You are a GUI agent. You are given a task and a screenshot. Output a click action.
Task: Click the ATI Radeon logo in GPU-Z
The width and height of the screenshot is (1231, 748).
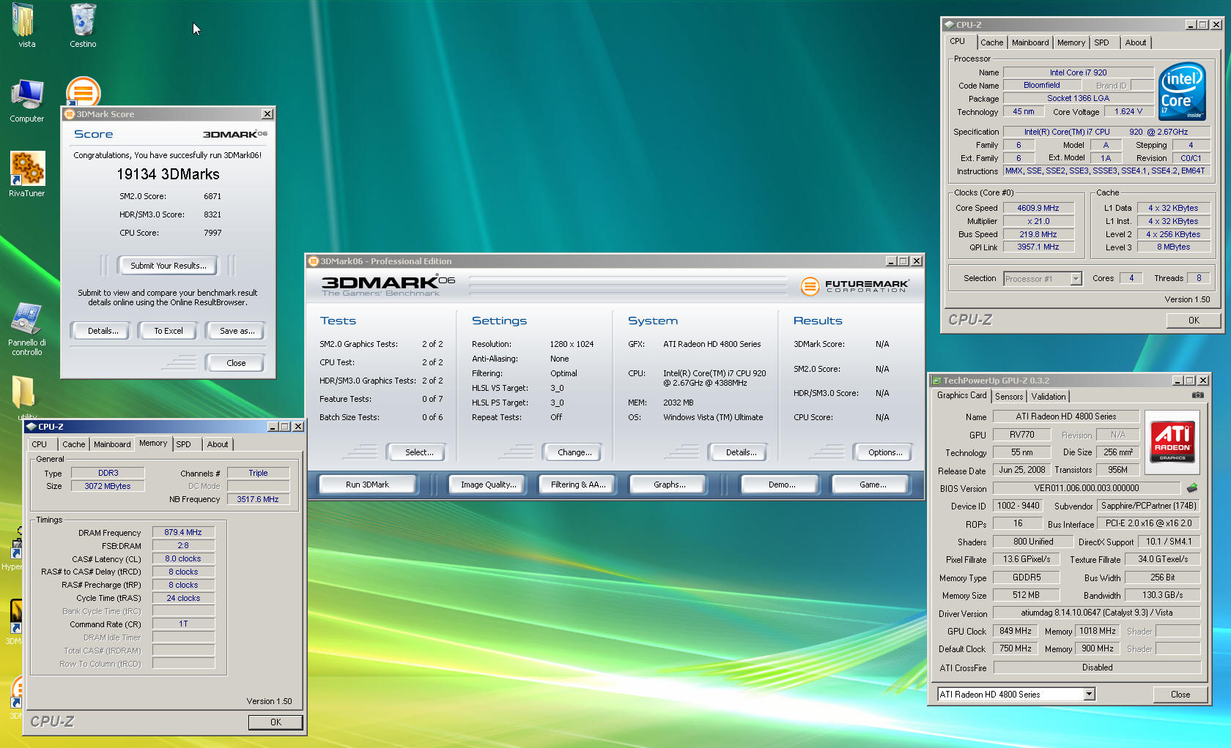pyautogui.click(x=1173, y=441)
